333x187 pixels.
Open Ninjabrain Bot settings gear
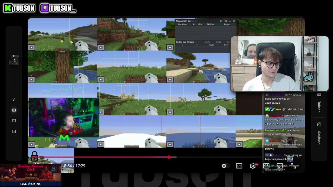tap(226, 21)
